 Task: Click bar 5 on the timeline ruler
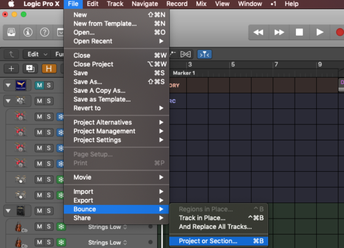coord(233,65)
